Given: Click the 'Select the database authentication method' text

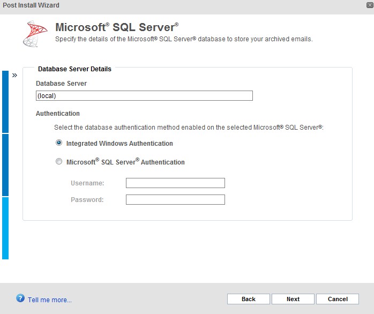Looking at the screenshot, I should point(189,128).
